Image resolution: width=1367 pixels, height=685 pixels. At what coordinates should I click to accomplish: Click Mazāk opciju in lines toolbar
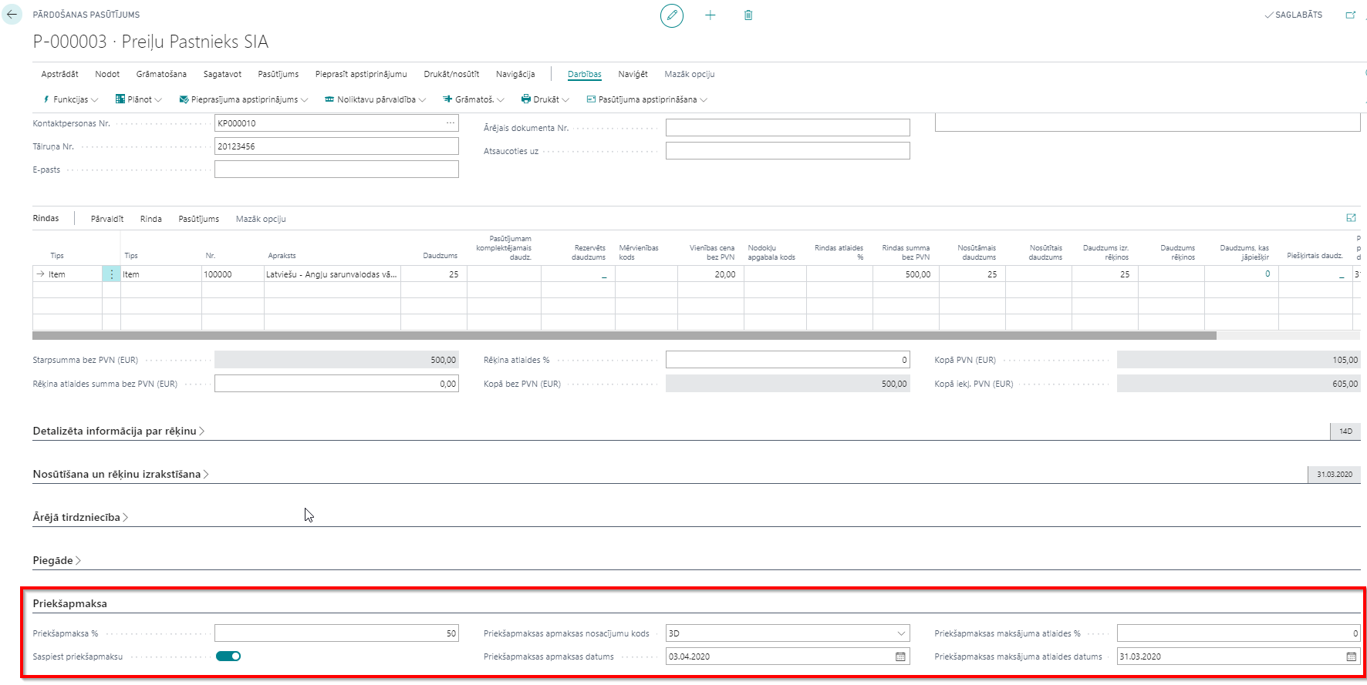click(261, 219)
